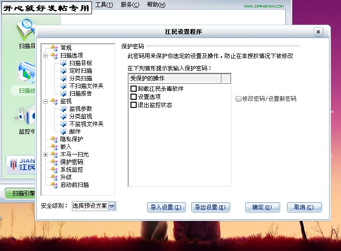
Task: Open the 帮助(H) menu
Action: click(156, 5)
